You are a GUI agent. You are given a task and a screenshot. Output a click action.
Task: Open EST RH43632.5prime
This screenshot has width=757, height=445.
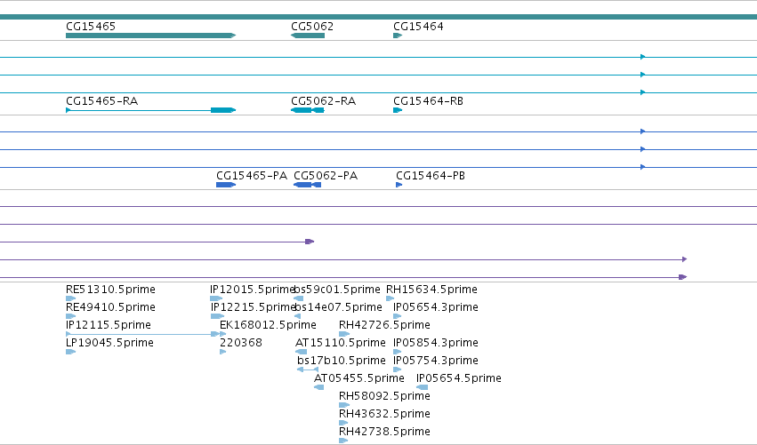coord(384,414)
